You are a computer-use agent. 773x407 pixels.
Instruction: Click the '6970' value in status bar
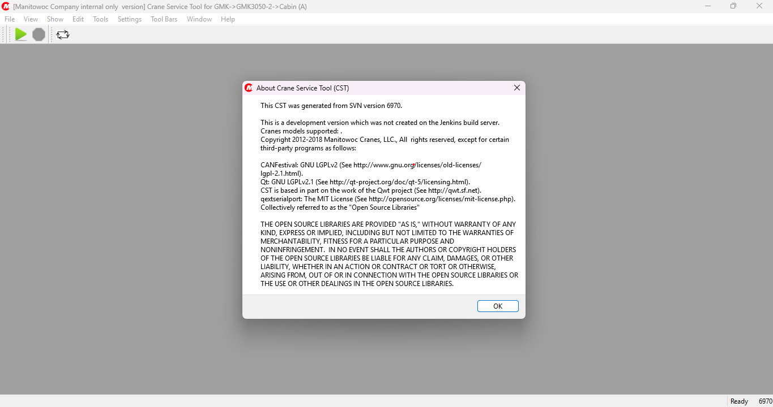click(765, 401)
